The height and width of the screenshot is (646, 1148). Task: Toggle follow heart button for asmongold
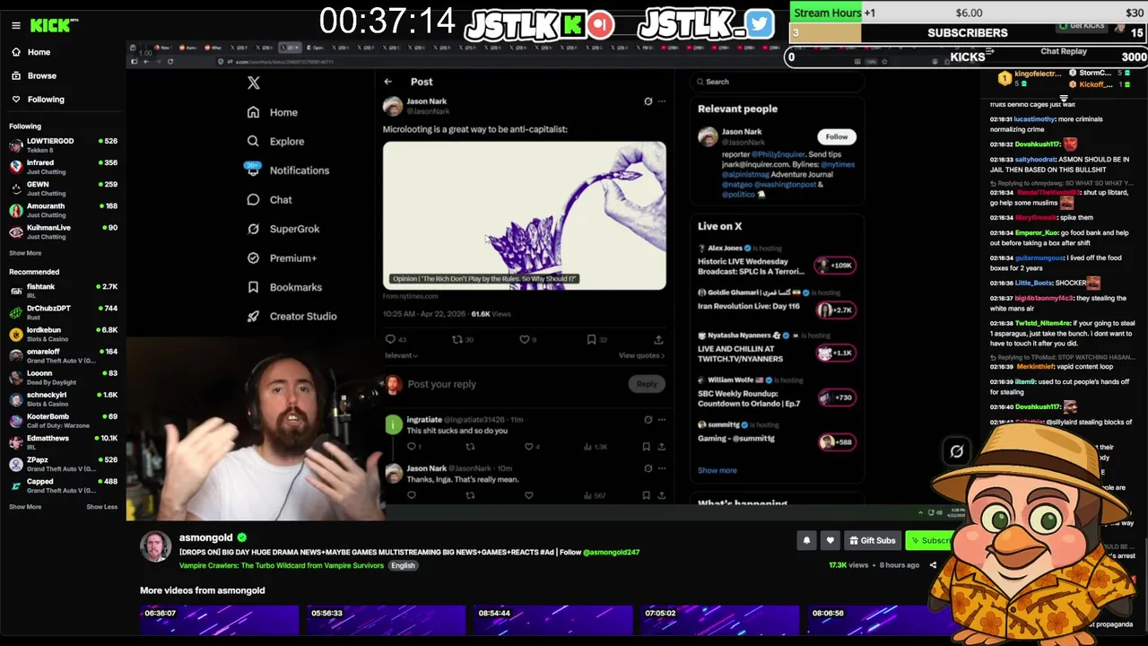(x=830, y=540)
